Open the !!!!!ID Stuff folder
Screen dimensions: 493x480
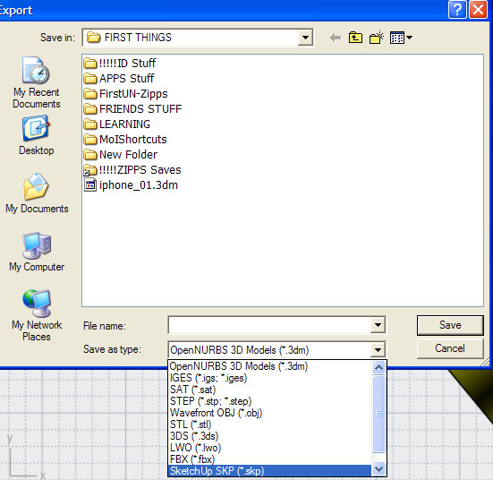[x=120, y=64]
